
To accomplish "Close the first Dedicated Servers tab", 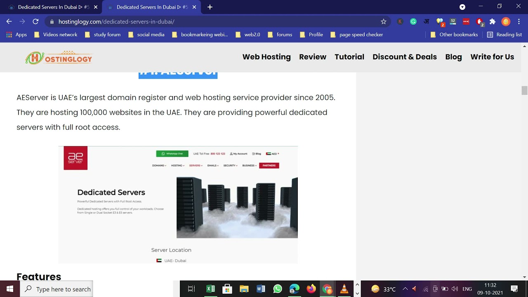I will point(96,7).
